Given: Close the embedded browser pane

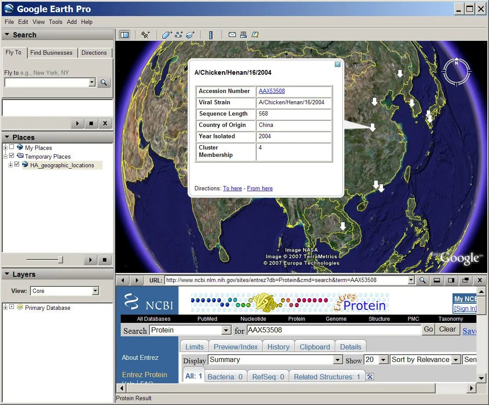Looking at the screenshot, I should tap(480, 280).
